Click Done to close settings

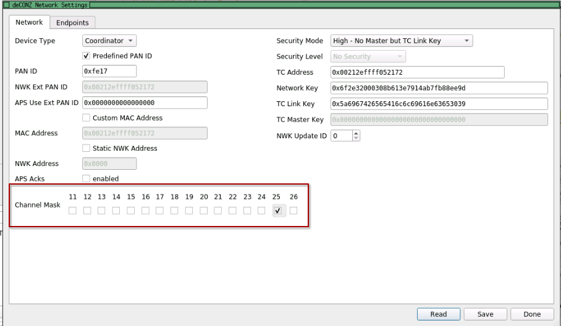pyautogui.click(x=531, y=314)
